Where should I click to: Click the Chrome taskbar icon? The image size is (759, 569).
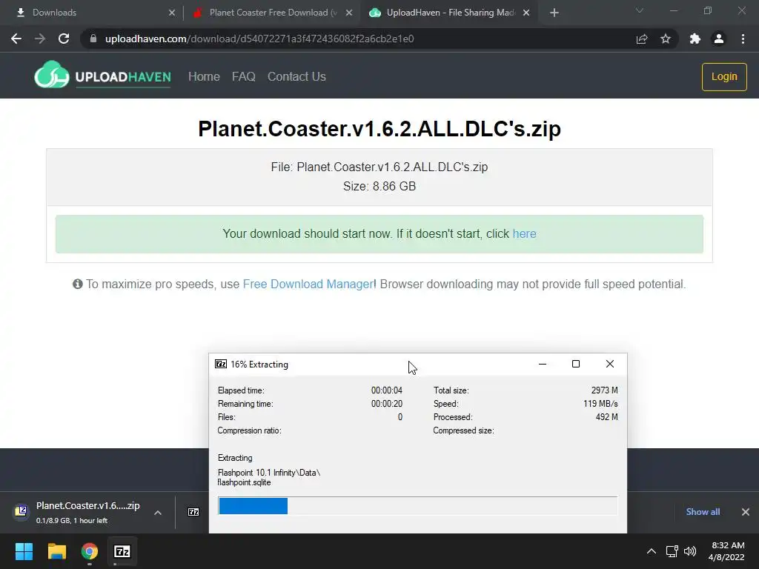coord(90,551)
